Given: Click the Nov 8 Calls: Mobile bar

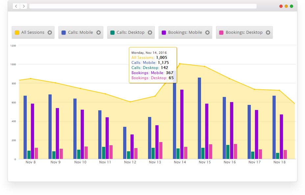Looking at the screenshot, I should click(25, 127).
